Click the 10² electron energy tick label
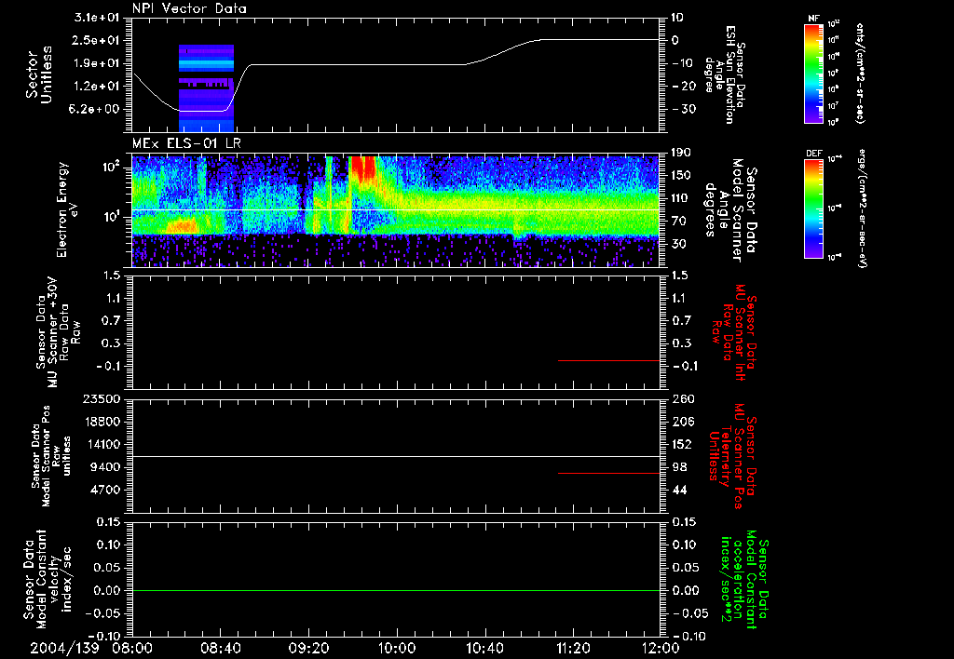Screen dimensions: 954x659 point(113,167)
